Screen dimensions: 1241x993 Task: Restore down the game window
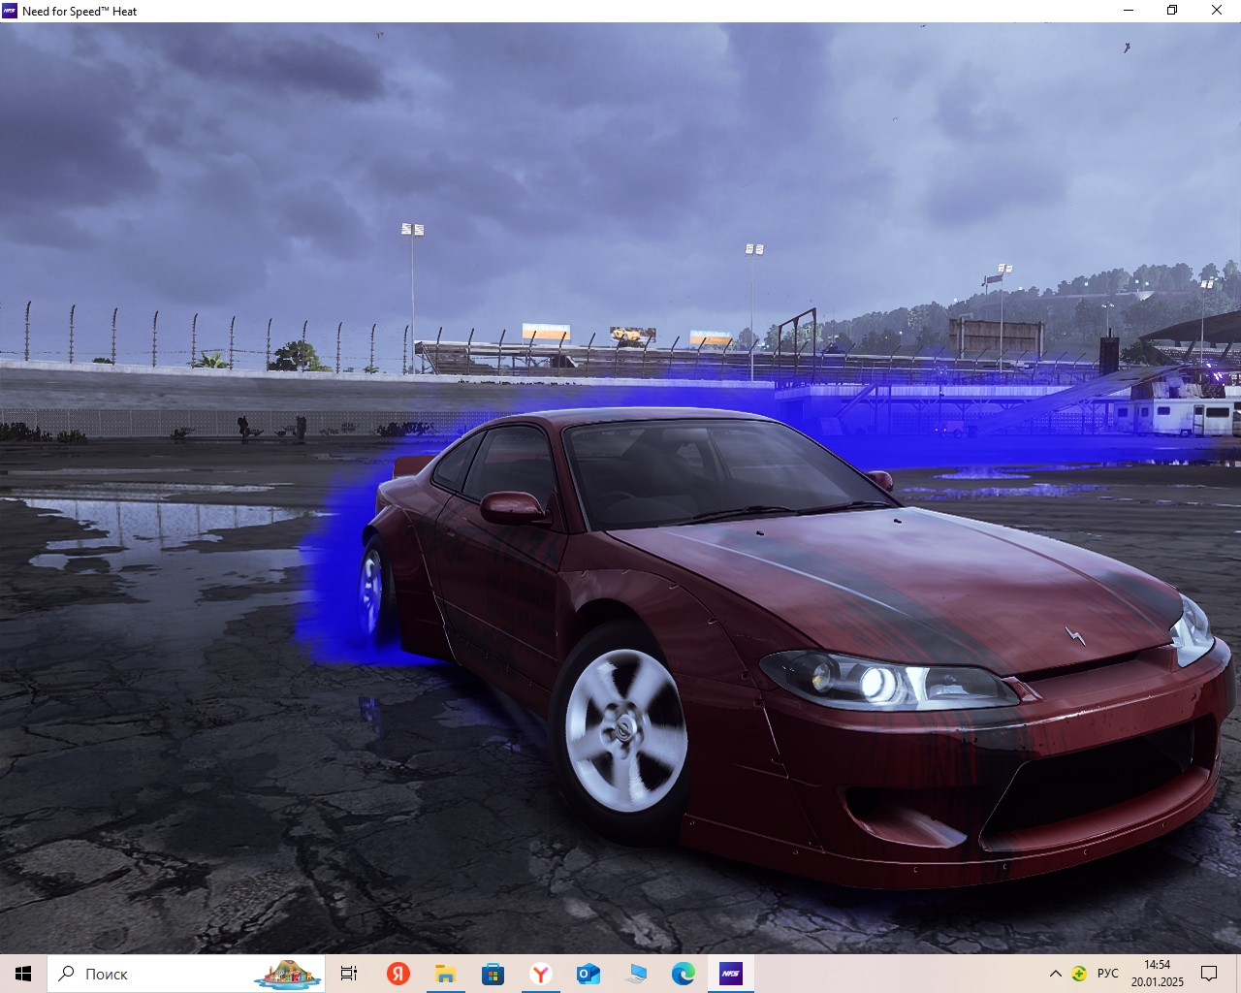coord(1172,11)
